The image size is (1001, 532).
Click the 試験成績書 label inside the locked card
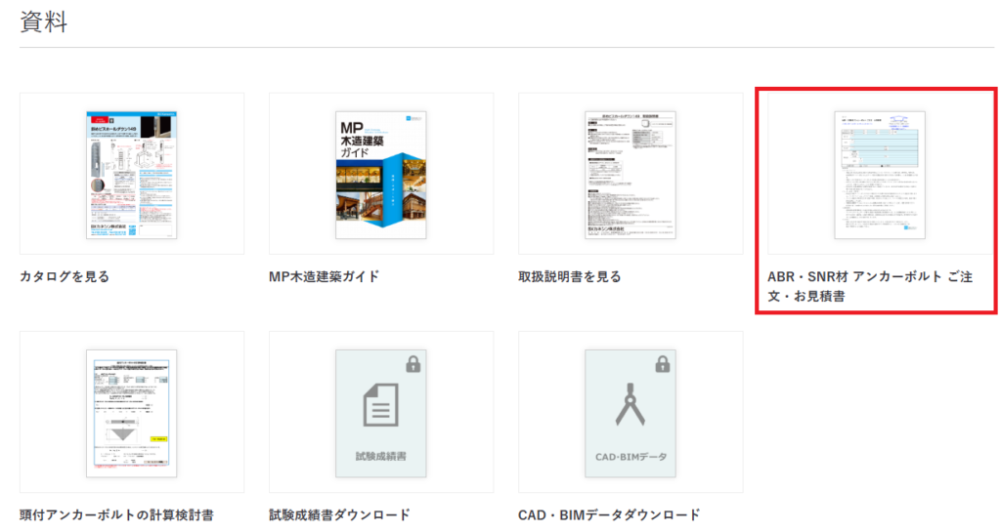point(380,456)
